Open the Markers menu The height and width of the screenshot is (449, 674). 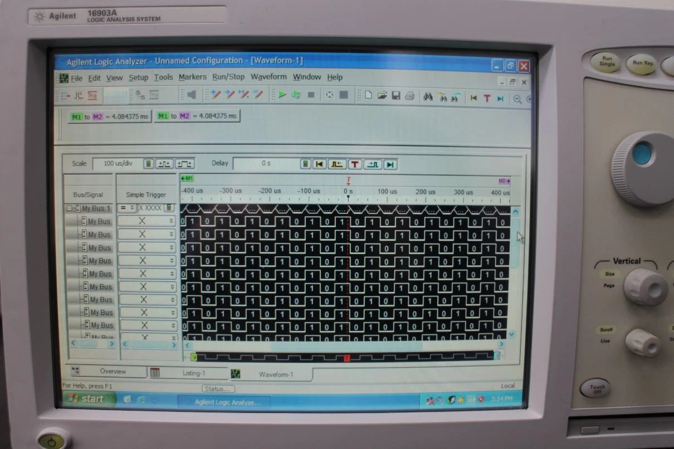(192, 77)
